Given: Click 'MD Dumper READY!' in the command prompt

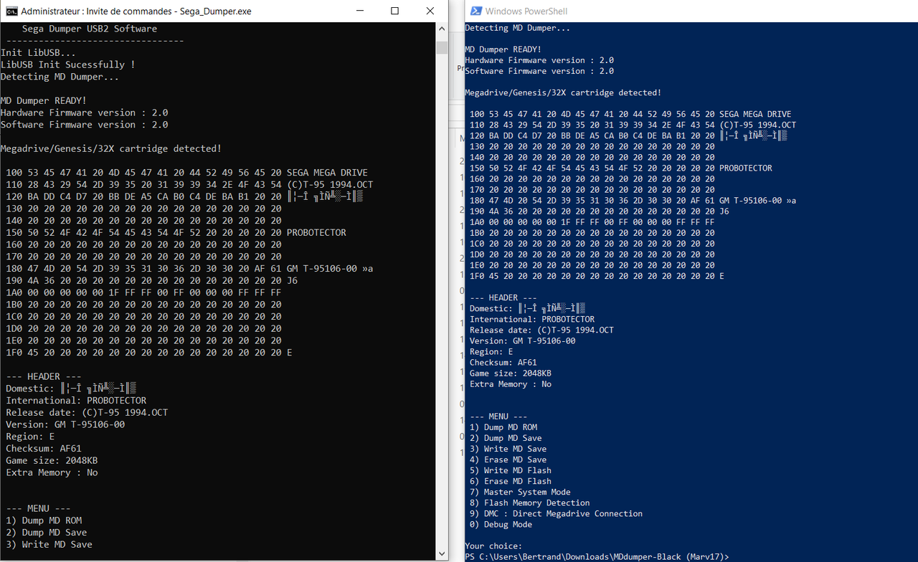Looking at the screenshot, I should tap(44, 100).
